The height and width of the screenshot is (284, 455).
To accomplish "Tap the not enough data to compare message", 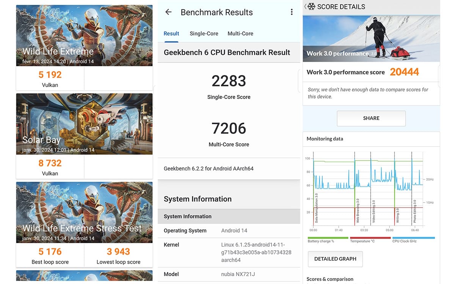I will [x=368, y=93].
